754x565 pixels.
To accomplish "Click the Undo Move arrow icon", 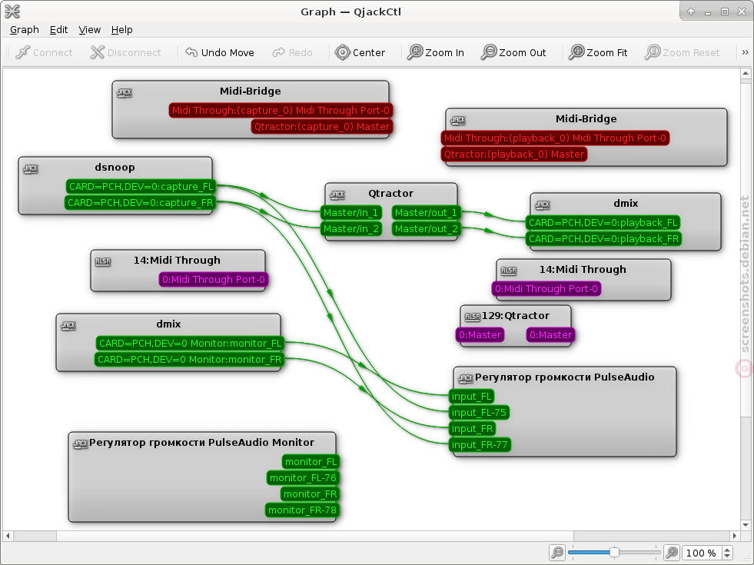I will point(191,52).
